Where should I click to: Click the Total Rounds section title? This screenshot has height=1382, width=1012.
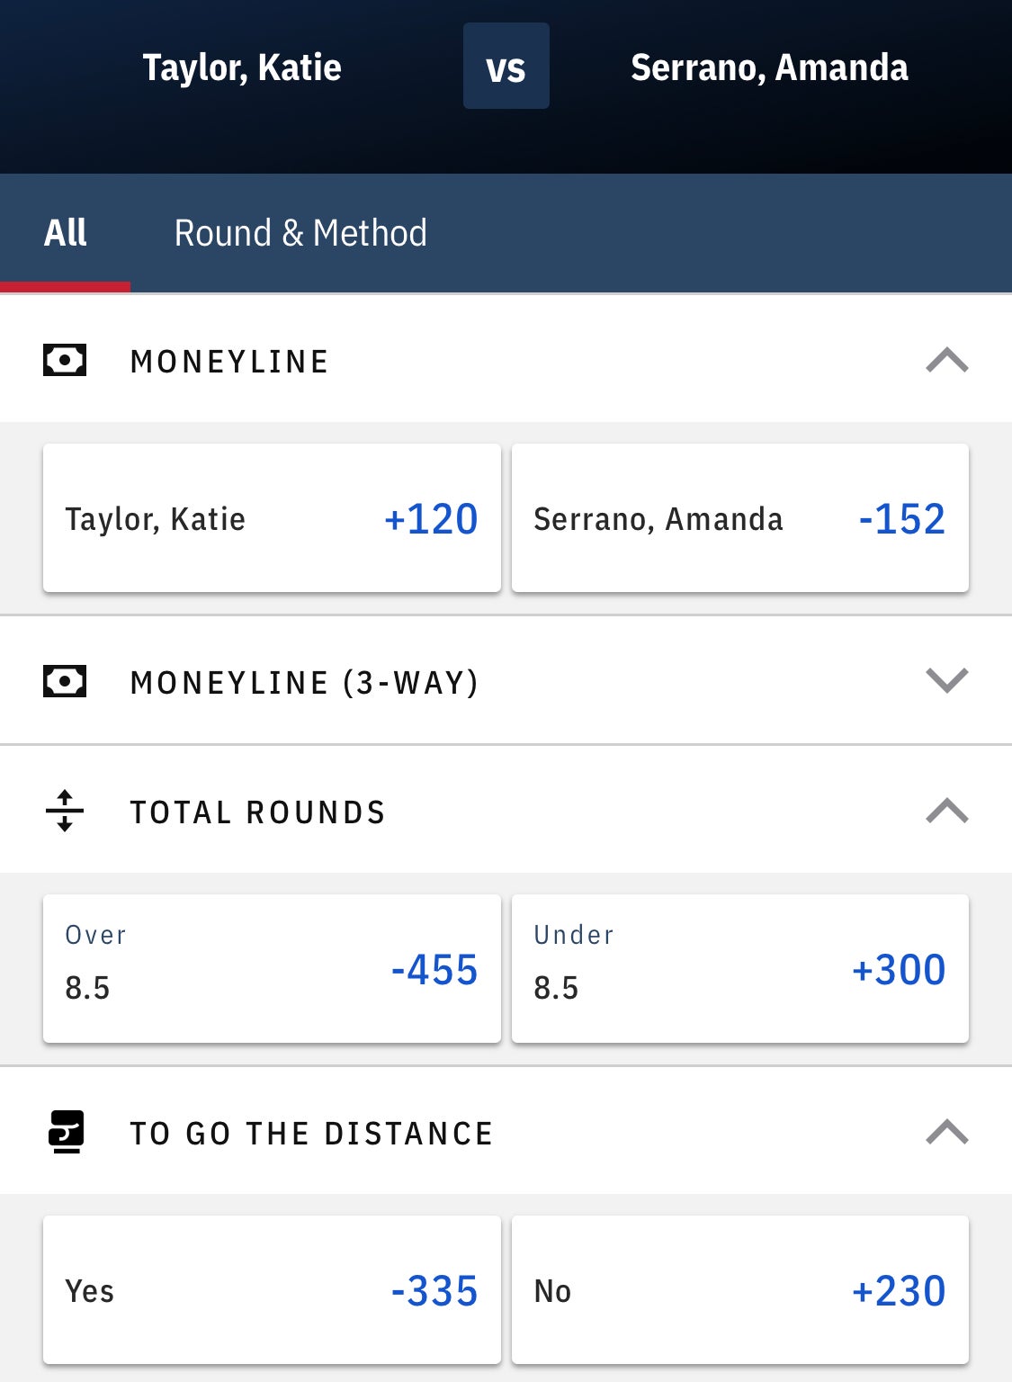(x=258, y=812)
